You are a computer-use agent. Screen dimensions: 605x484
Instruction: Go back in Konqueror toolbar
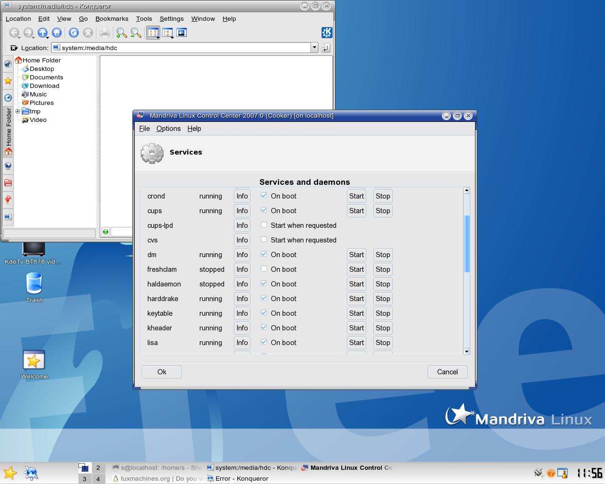pos(14,33)
